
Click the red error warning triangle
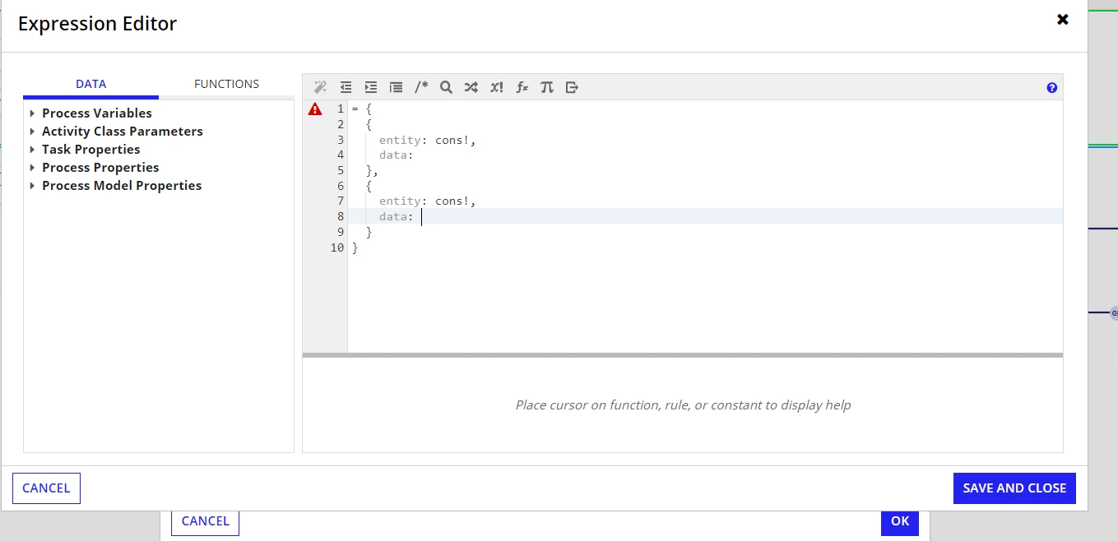pos(315,109)
